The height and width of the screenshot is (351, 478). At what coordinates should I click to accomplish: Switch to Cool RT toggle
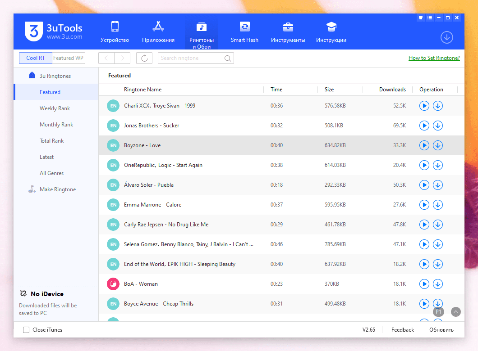pos(36,58)
